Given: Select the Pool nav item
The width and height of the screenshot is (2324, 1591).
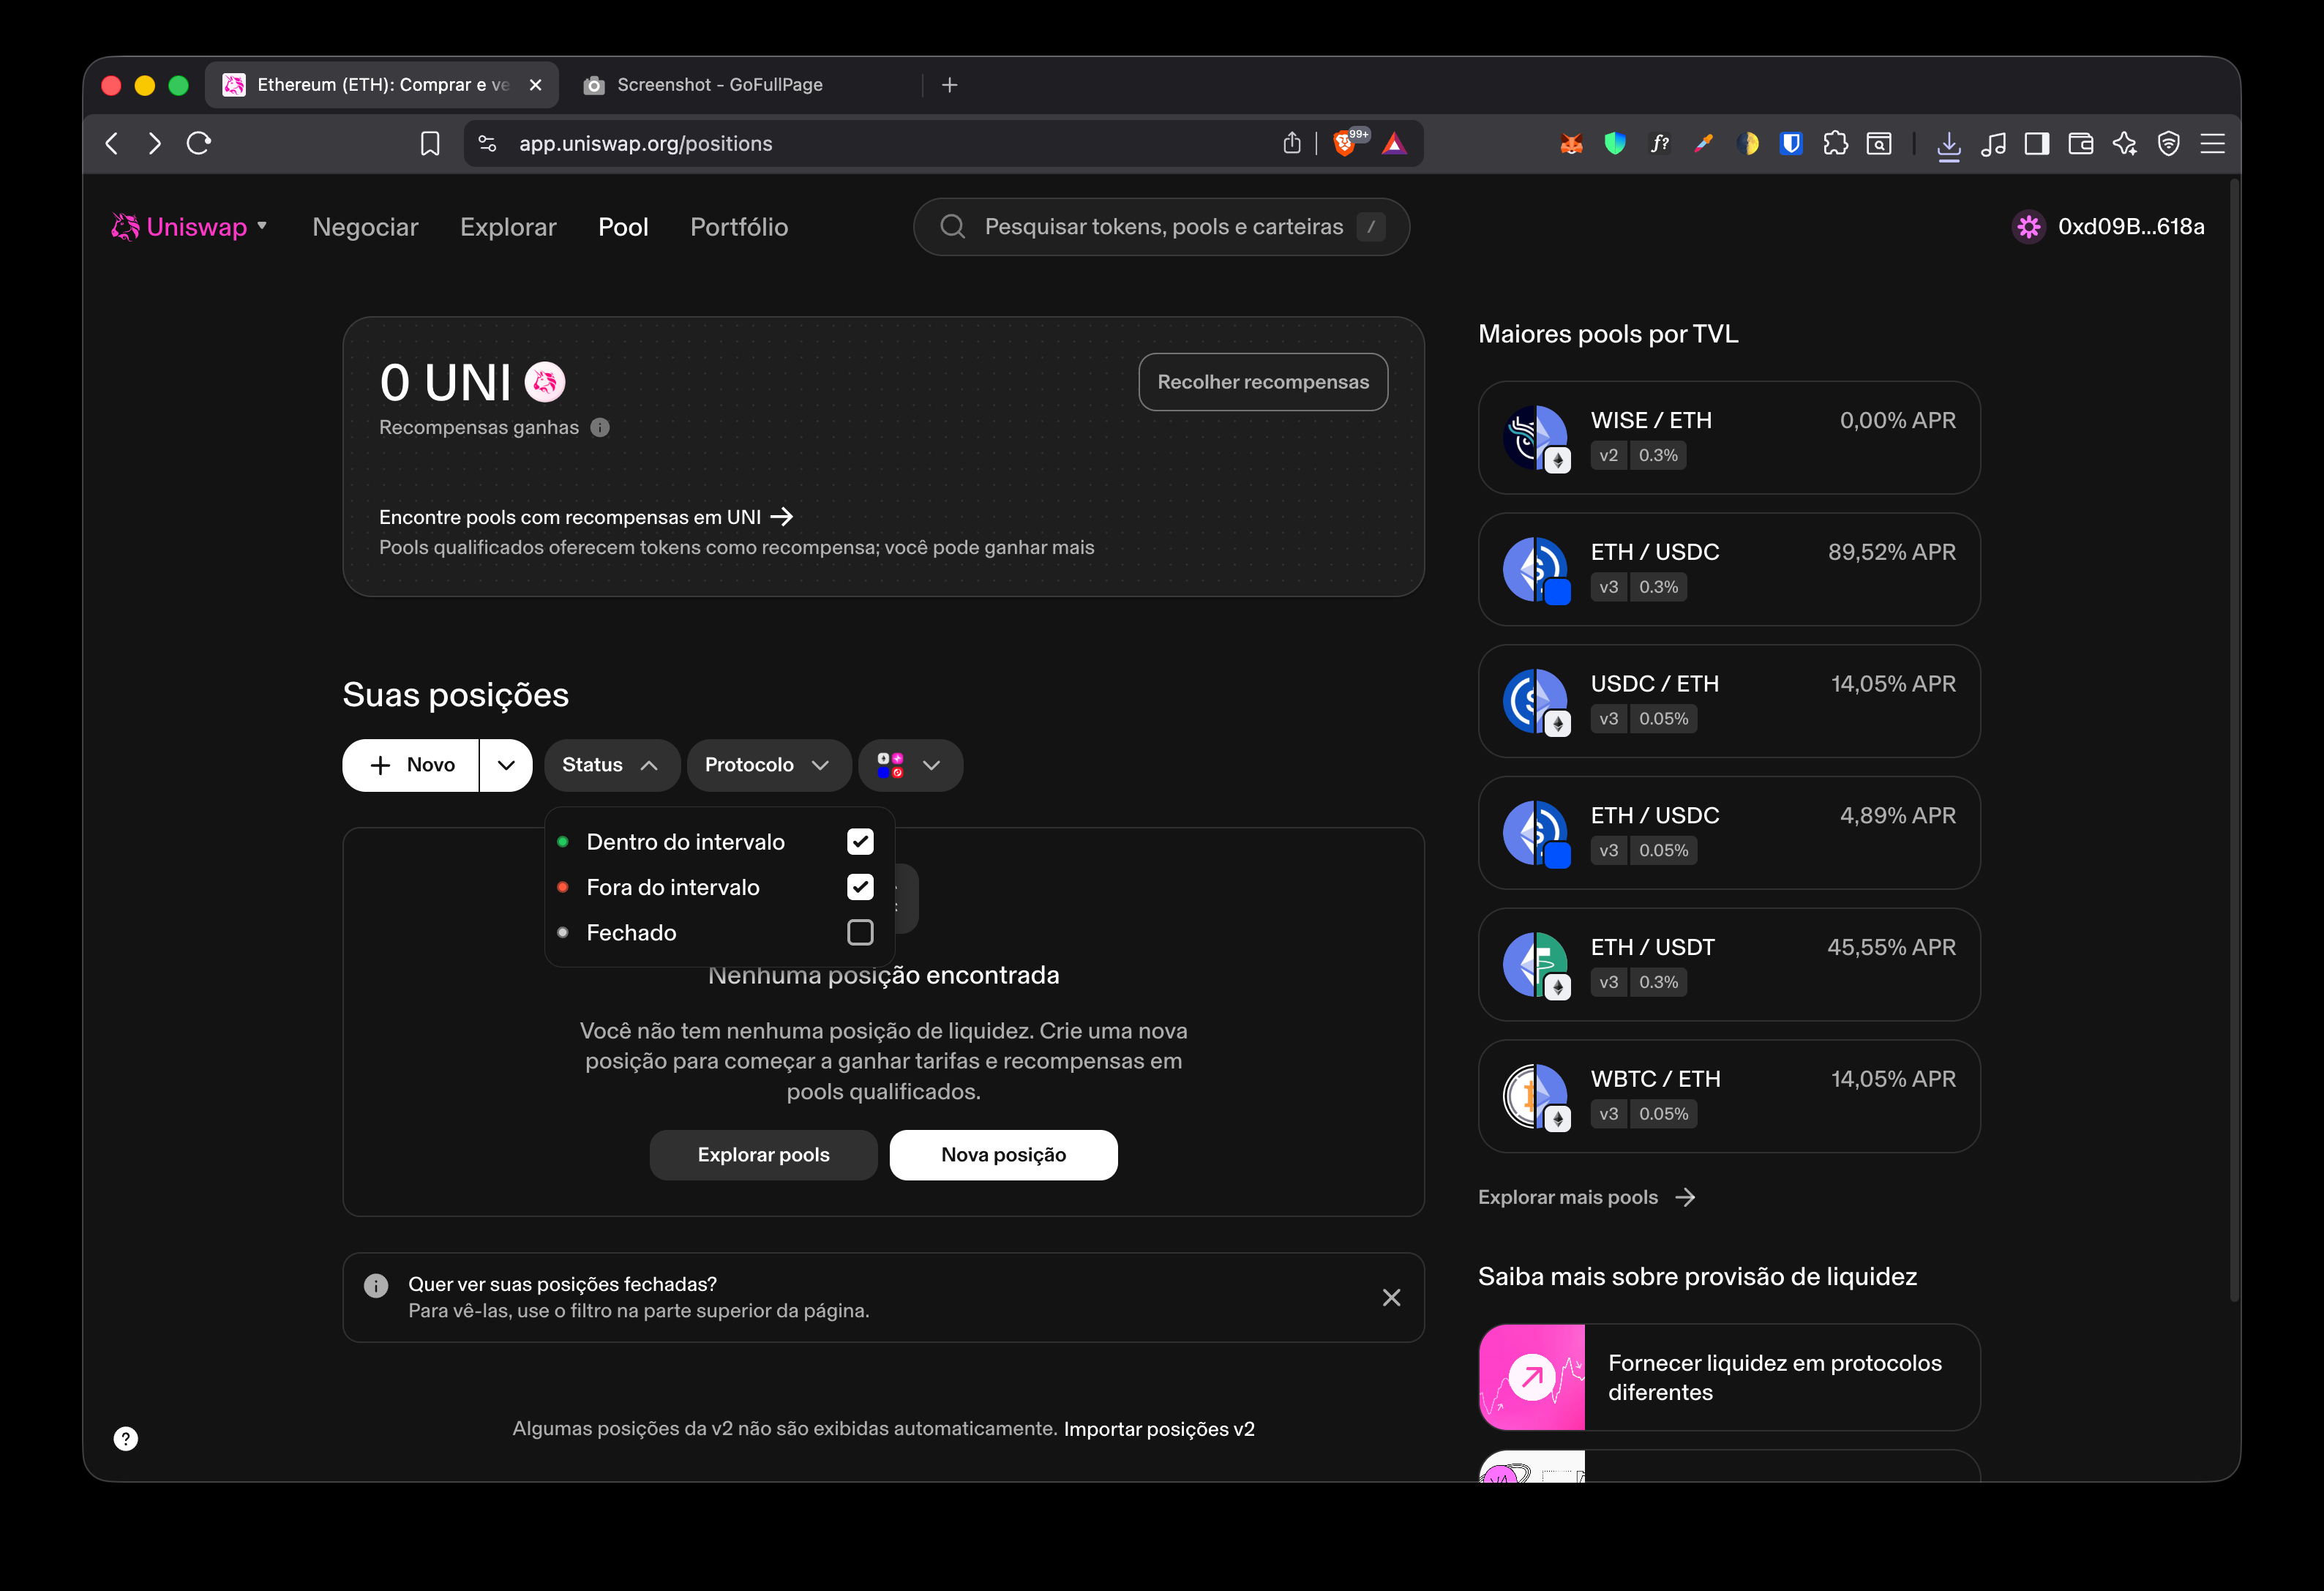Looking at the screenshot, I should pyautogui.click(x=623, y=227).
